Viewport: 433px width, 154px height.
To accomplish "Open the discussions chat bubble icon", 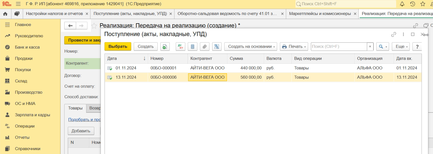I will tap(17, 14).
